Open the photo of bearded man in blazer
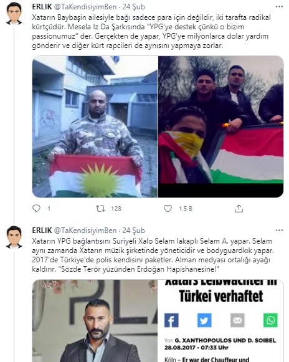Image resolution: width=289 pixels, height=362 pixels. 95,321
